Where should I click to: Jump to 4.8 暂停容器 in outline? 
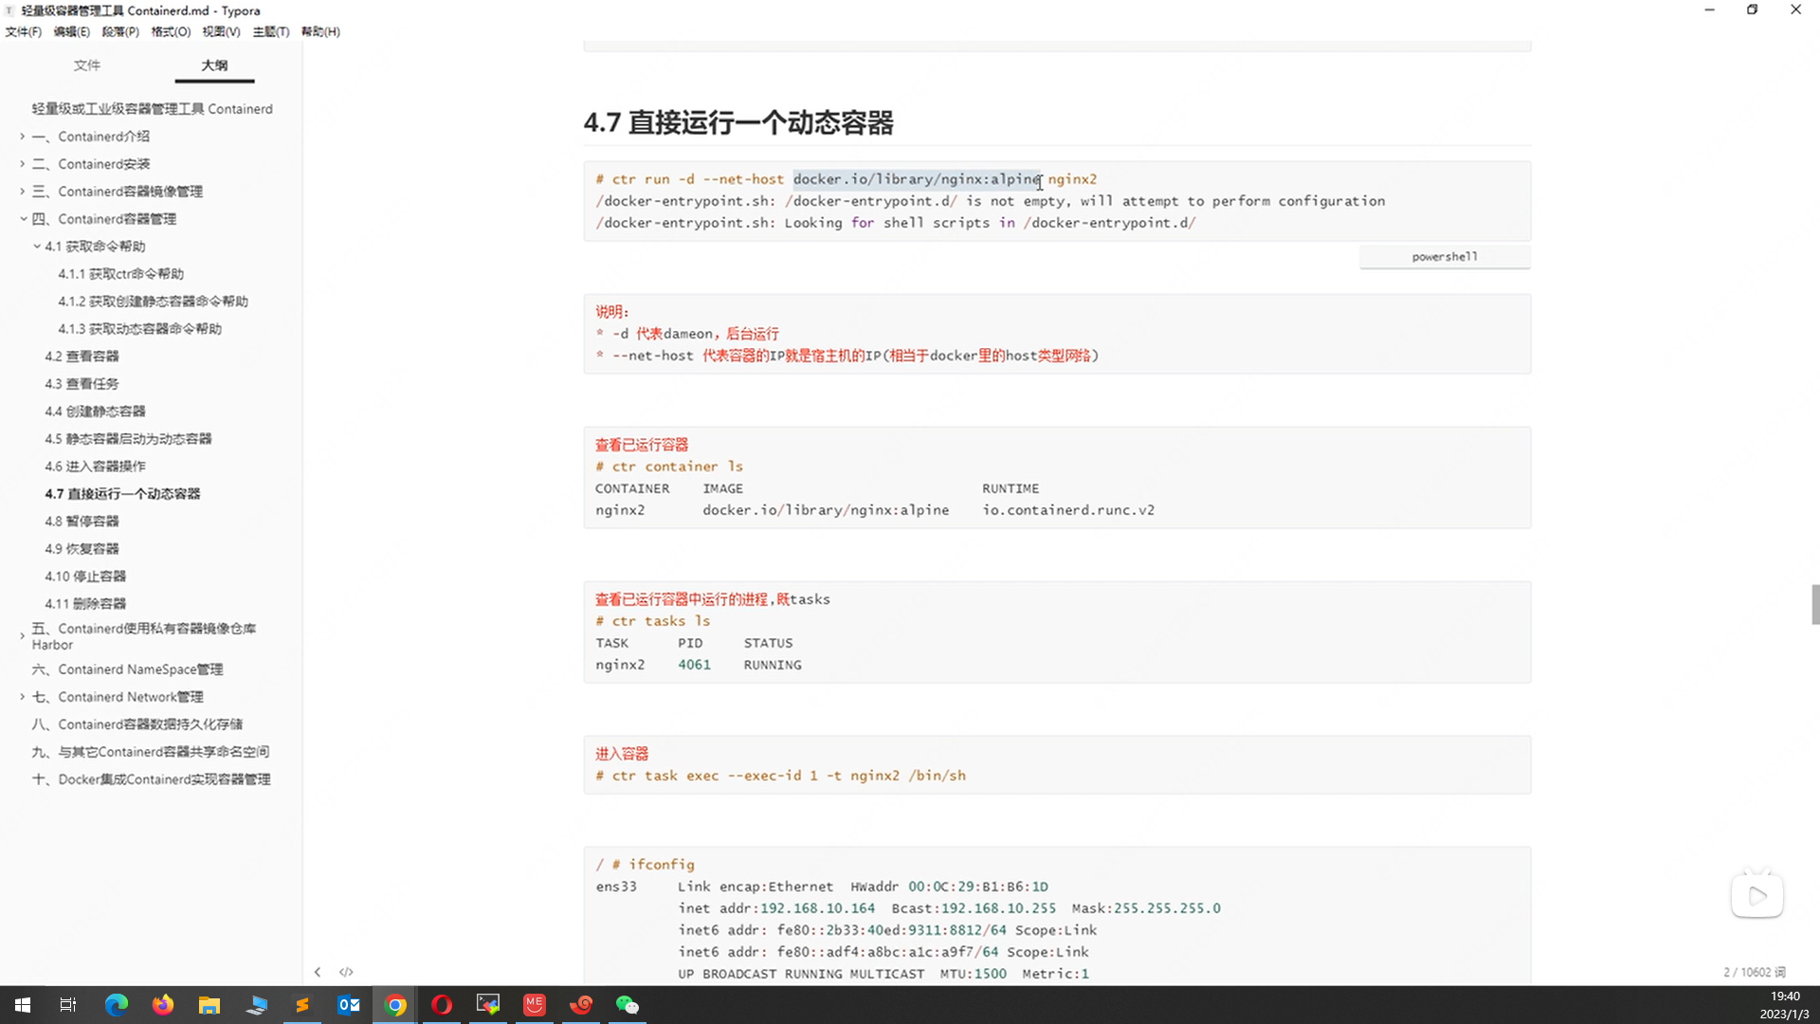[82, 521]
